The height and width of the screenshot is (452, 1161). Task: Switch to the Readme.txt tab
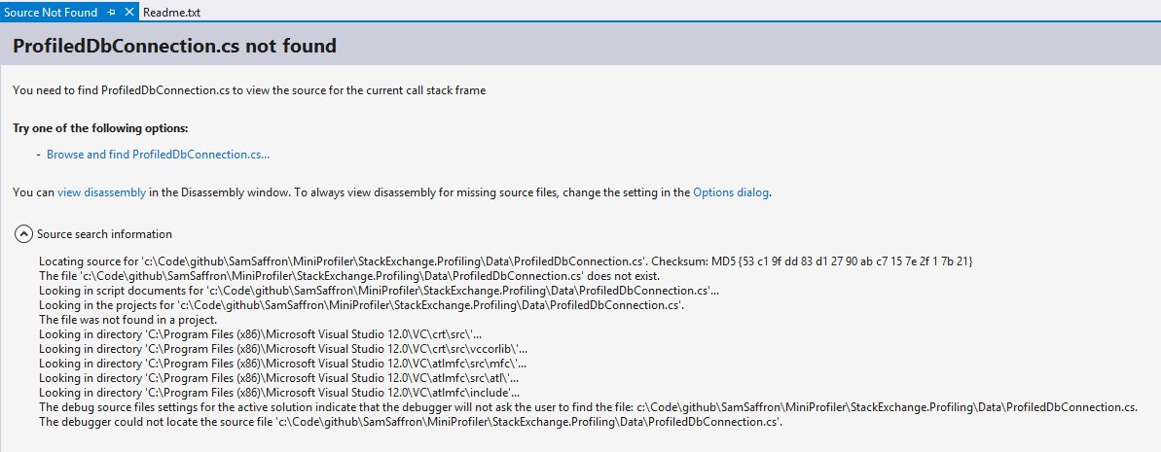point(171,12)
